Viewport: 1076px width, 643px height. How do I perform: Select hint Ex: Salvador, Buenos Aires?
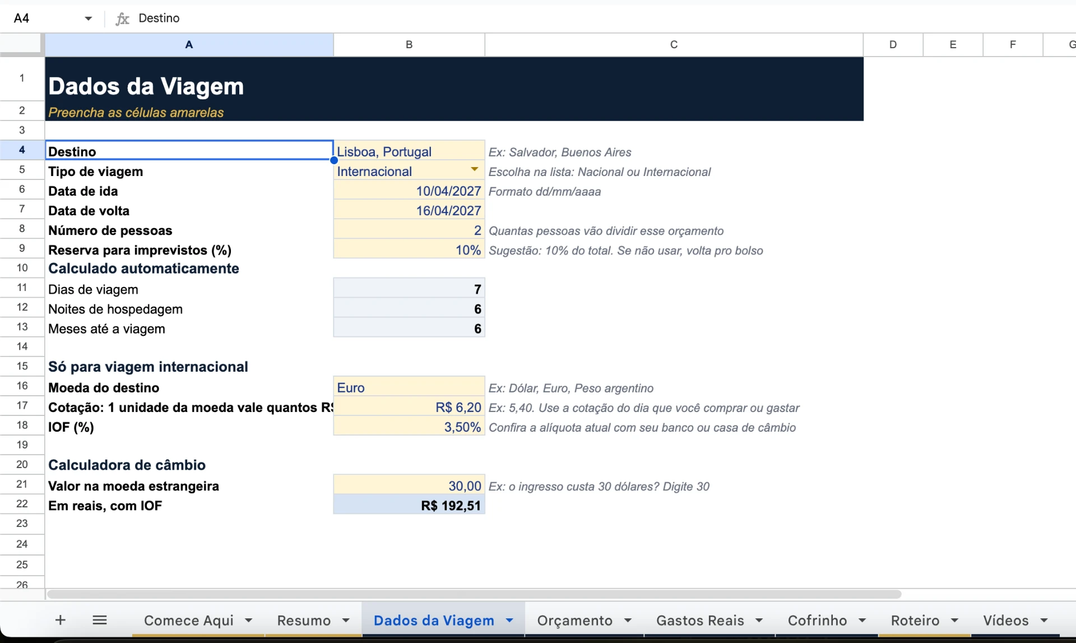pyautogui.click(x=559, y=152)
